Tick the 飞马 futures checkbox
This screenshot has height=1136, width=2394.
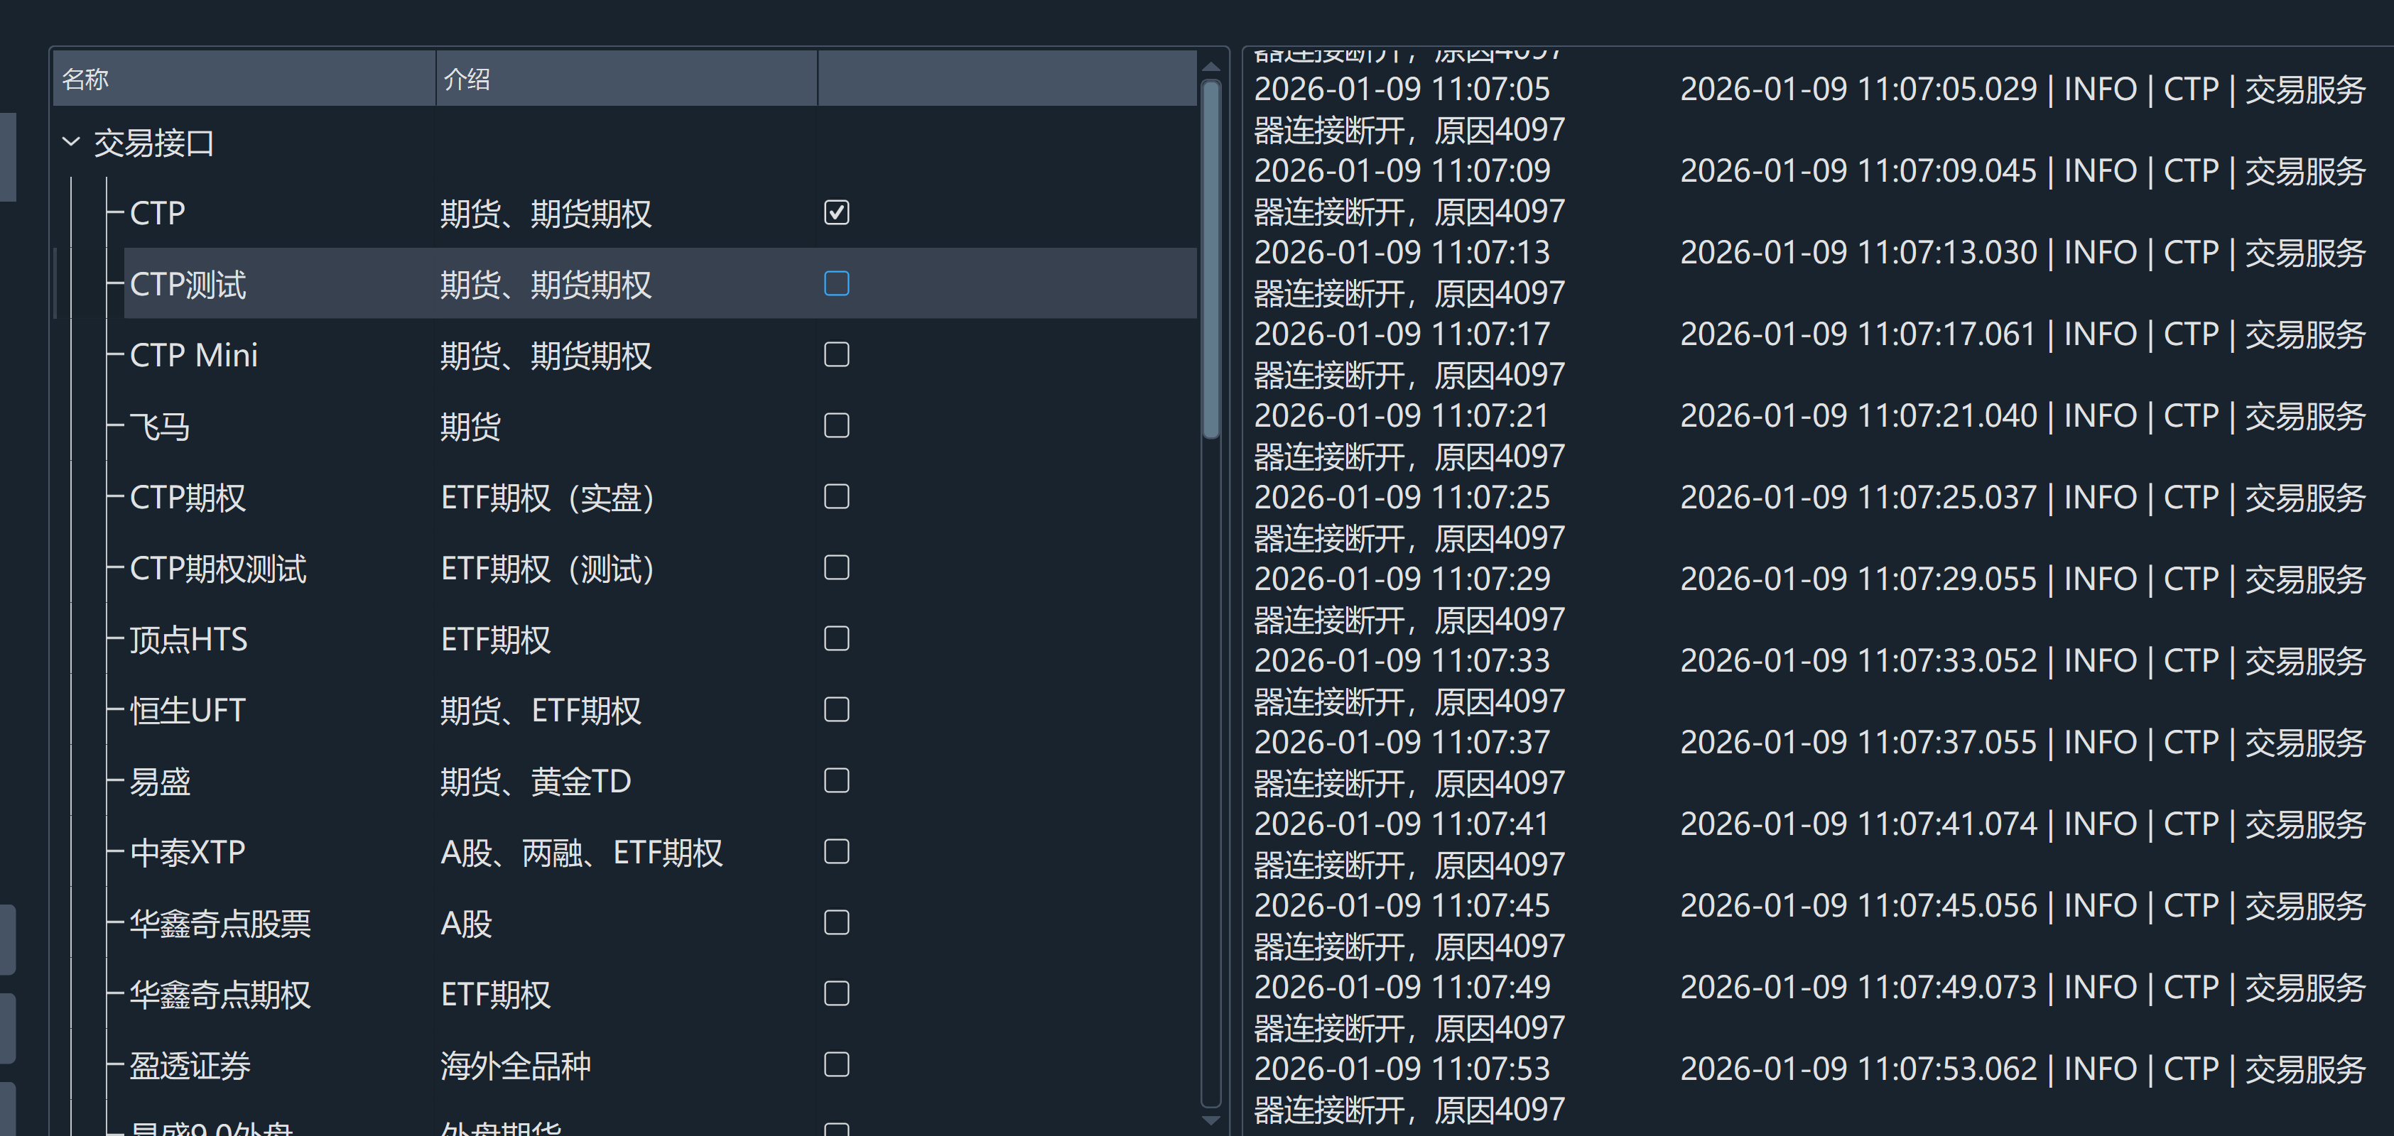pos(836,425)
